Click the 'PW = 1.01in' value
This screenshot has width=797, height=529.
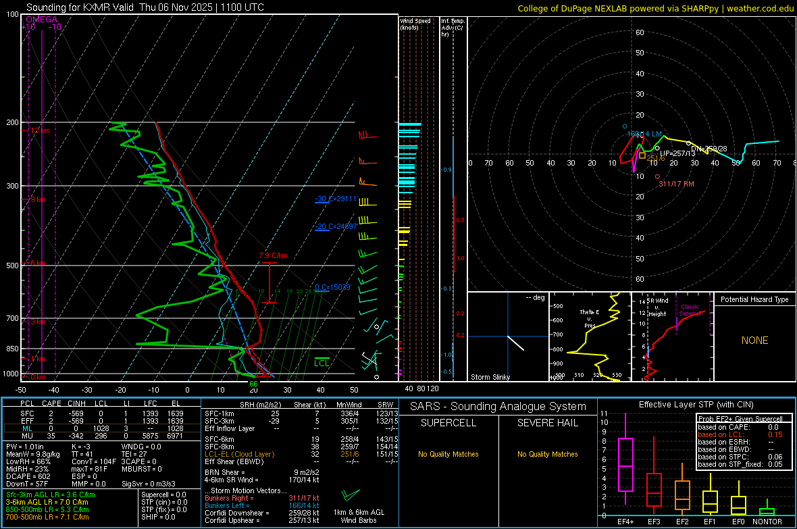click(25, 447)
